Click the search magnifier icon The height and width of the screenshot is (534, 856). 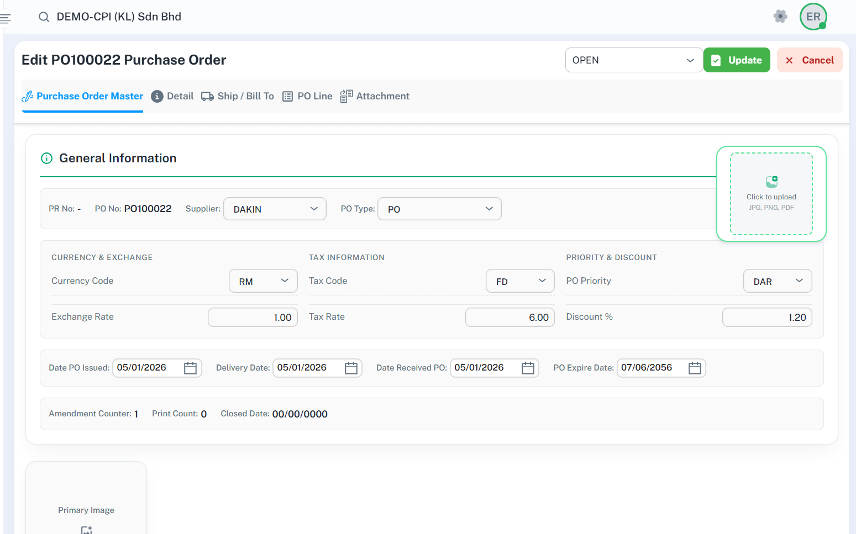44,17
